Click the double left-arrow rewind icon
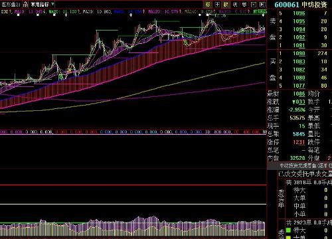This screenshot has width=332, height=239. pos(235,4)
